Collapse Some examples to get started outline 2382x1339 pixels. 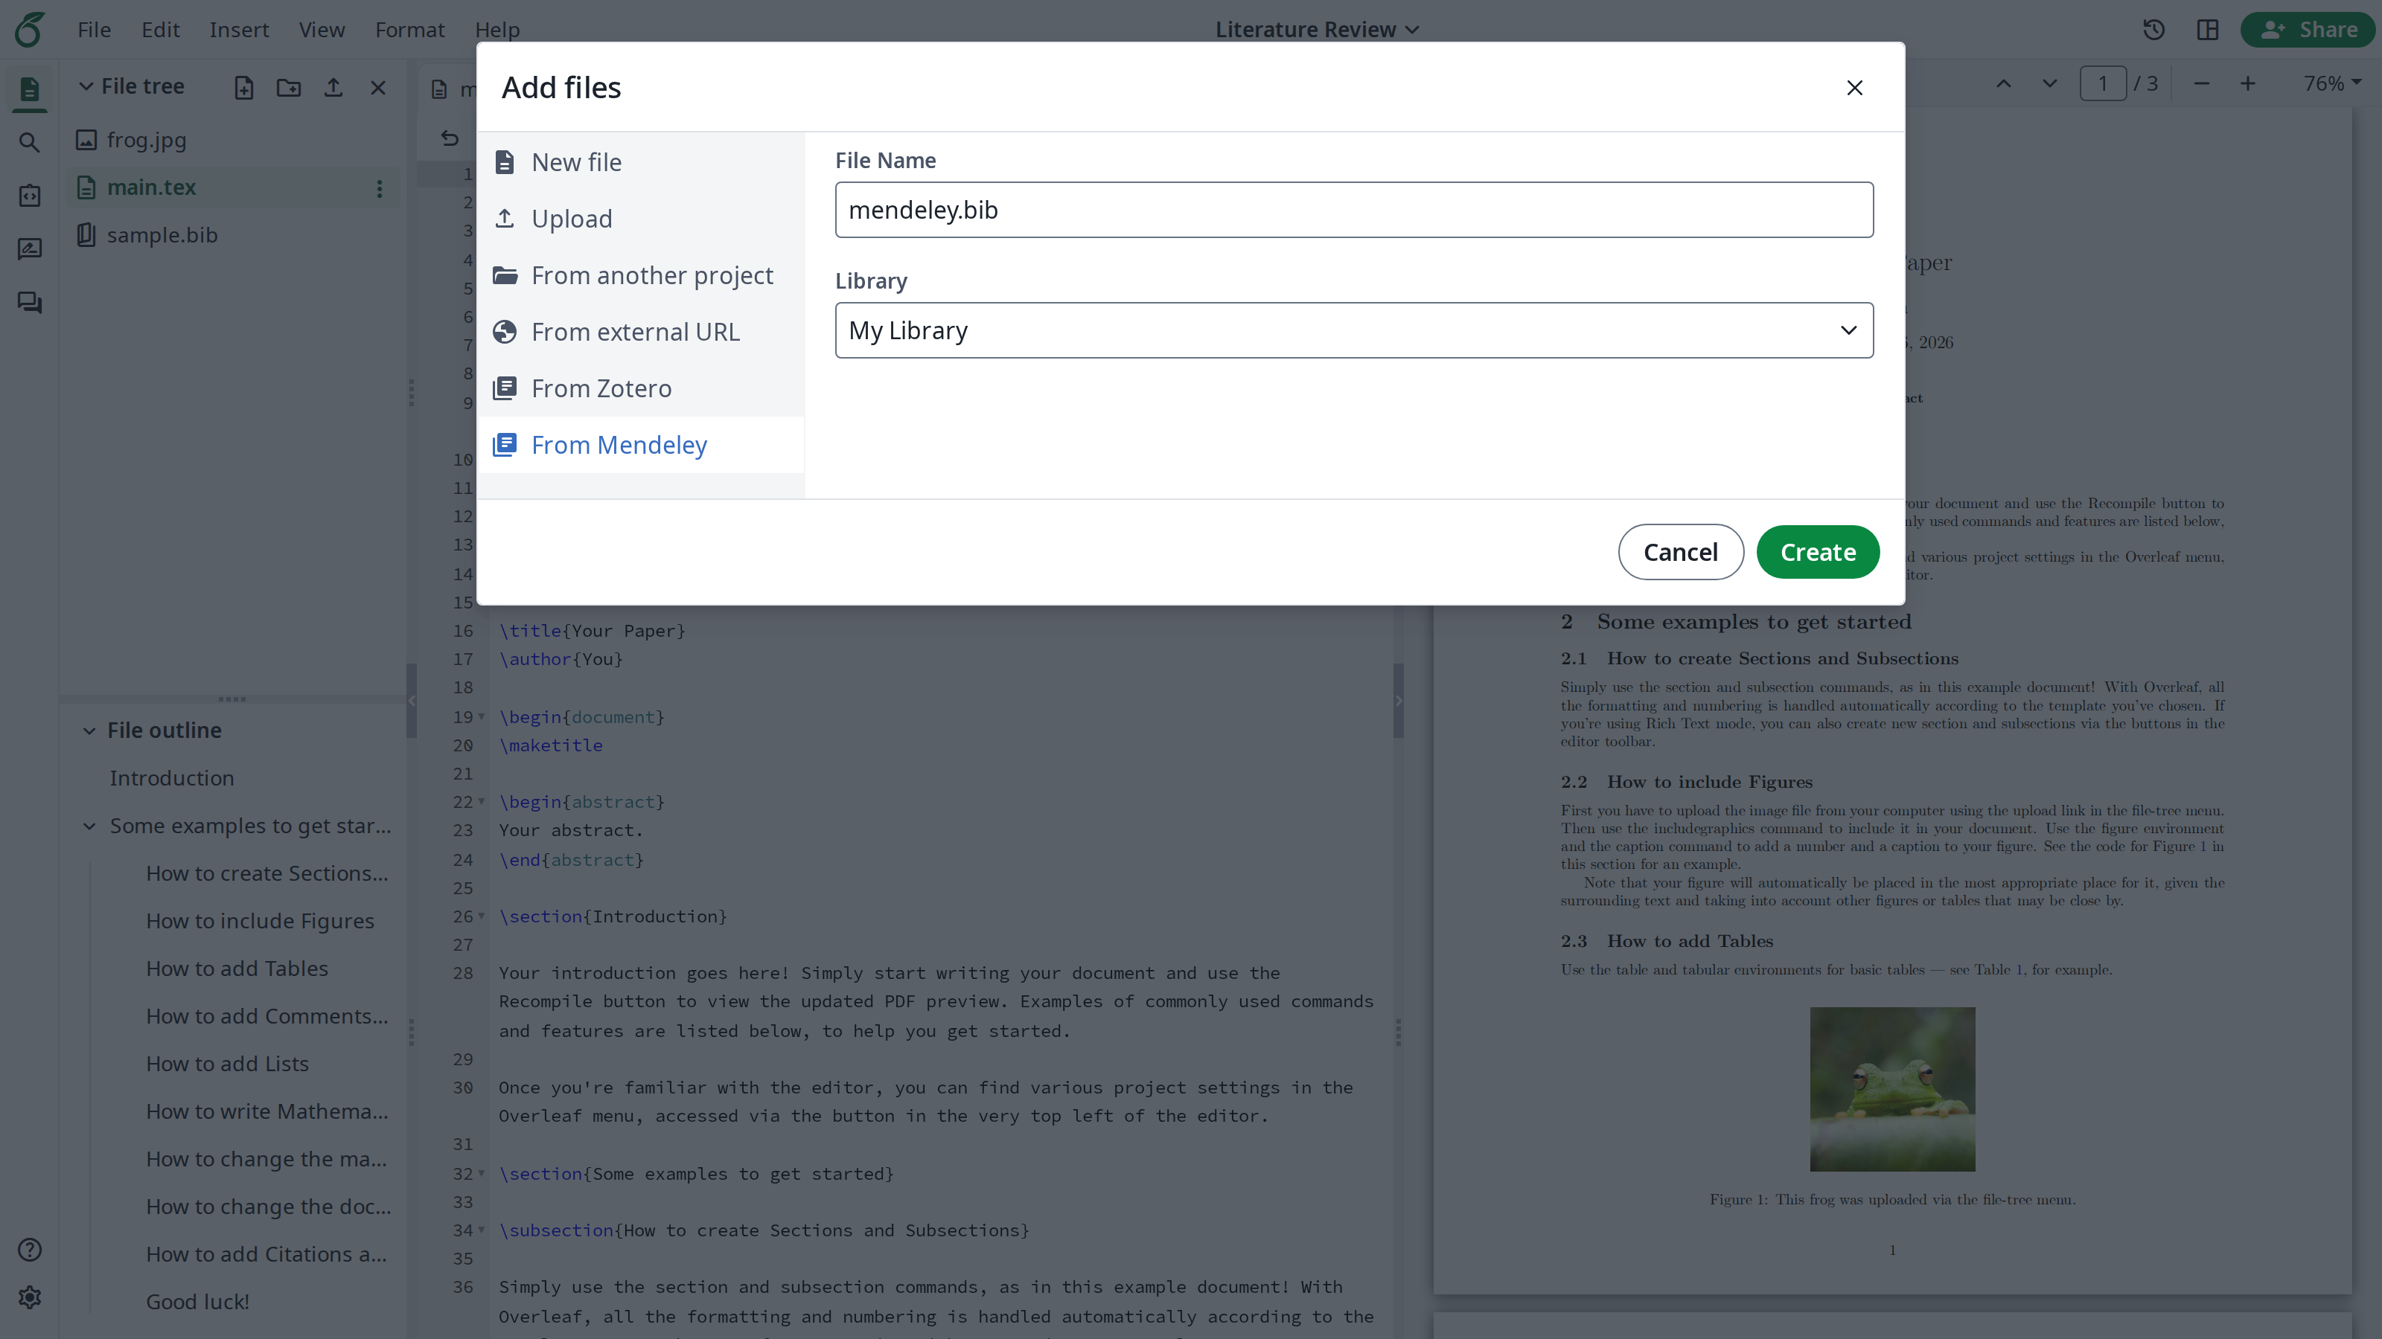(x=89, y=826)
